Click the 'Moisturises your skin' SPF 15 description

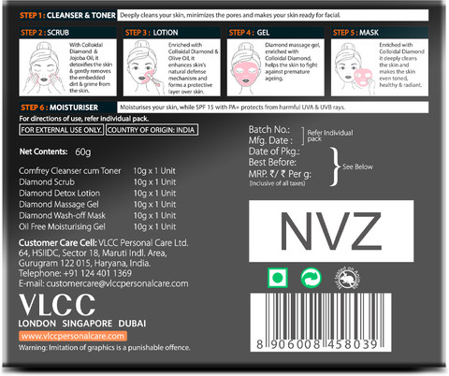coord(233,108)
